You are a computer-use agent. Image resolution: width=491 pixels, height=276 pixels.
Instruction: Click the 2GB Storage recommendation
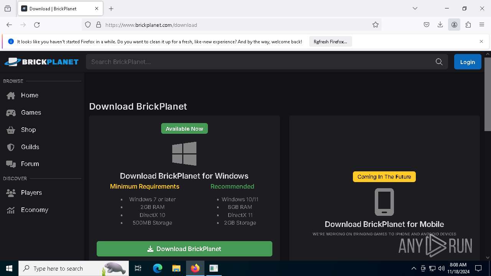click(x=240, y=223)
